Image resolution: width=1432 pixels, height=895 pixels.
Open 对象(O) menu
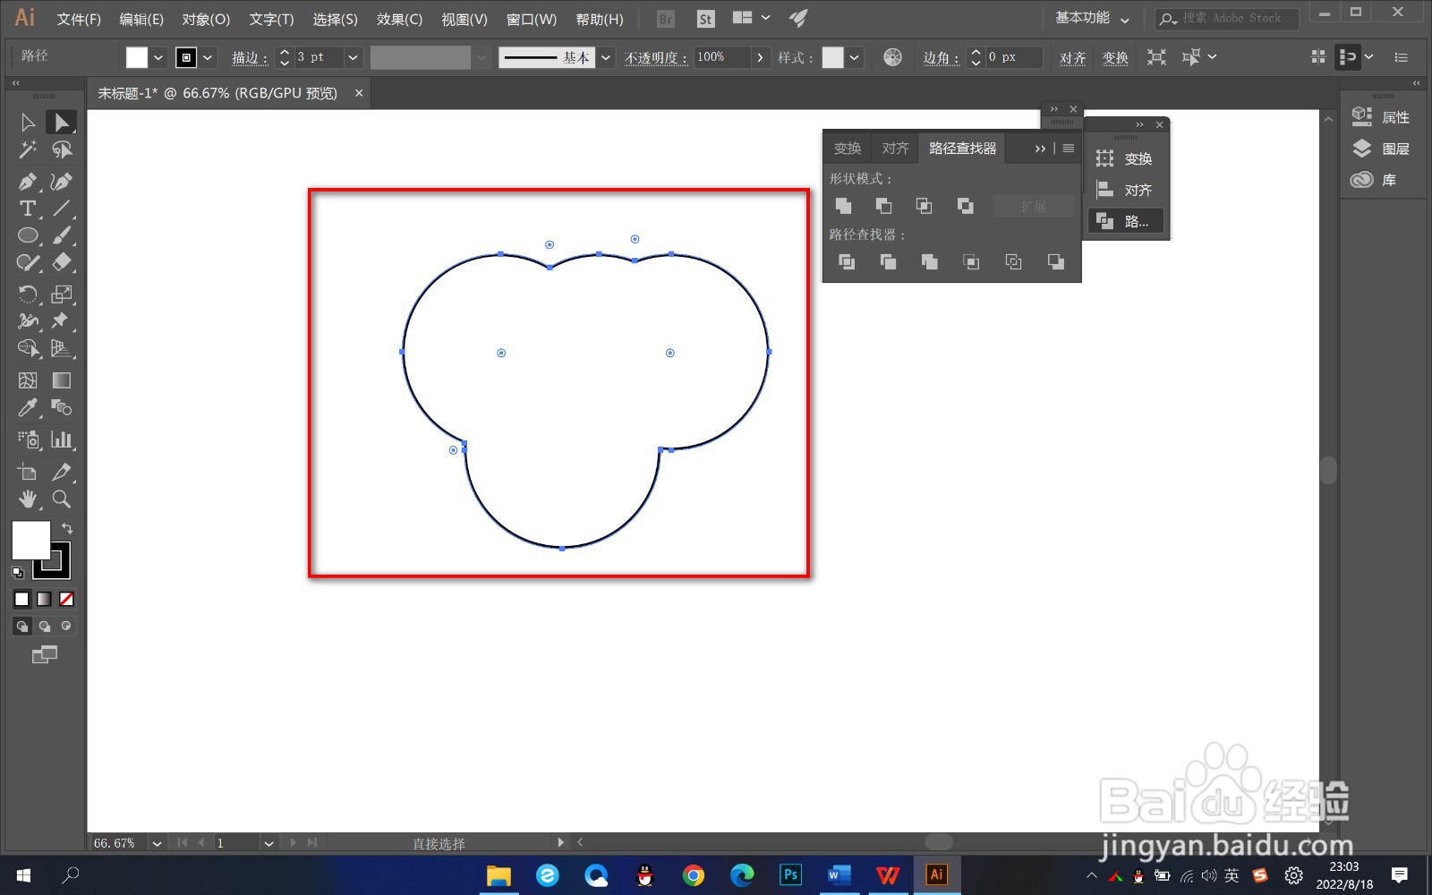tap(206, 19)
